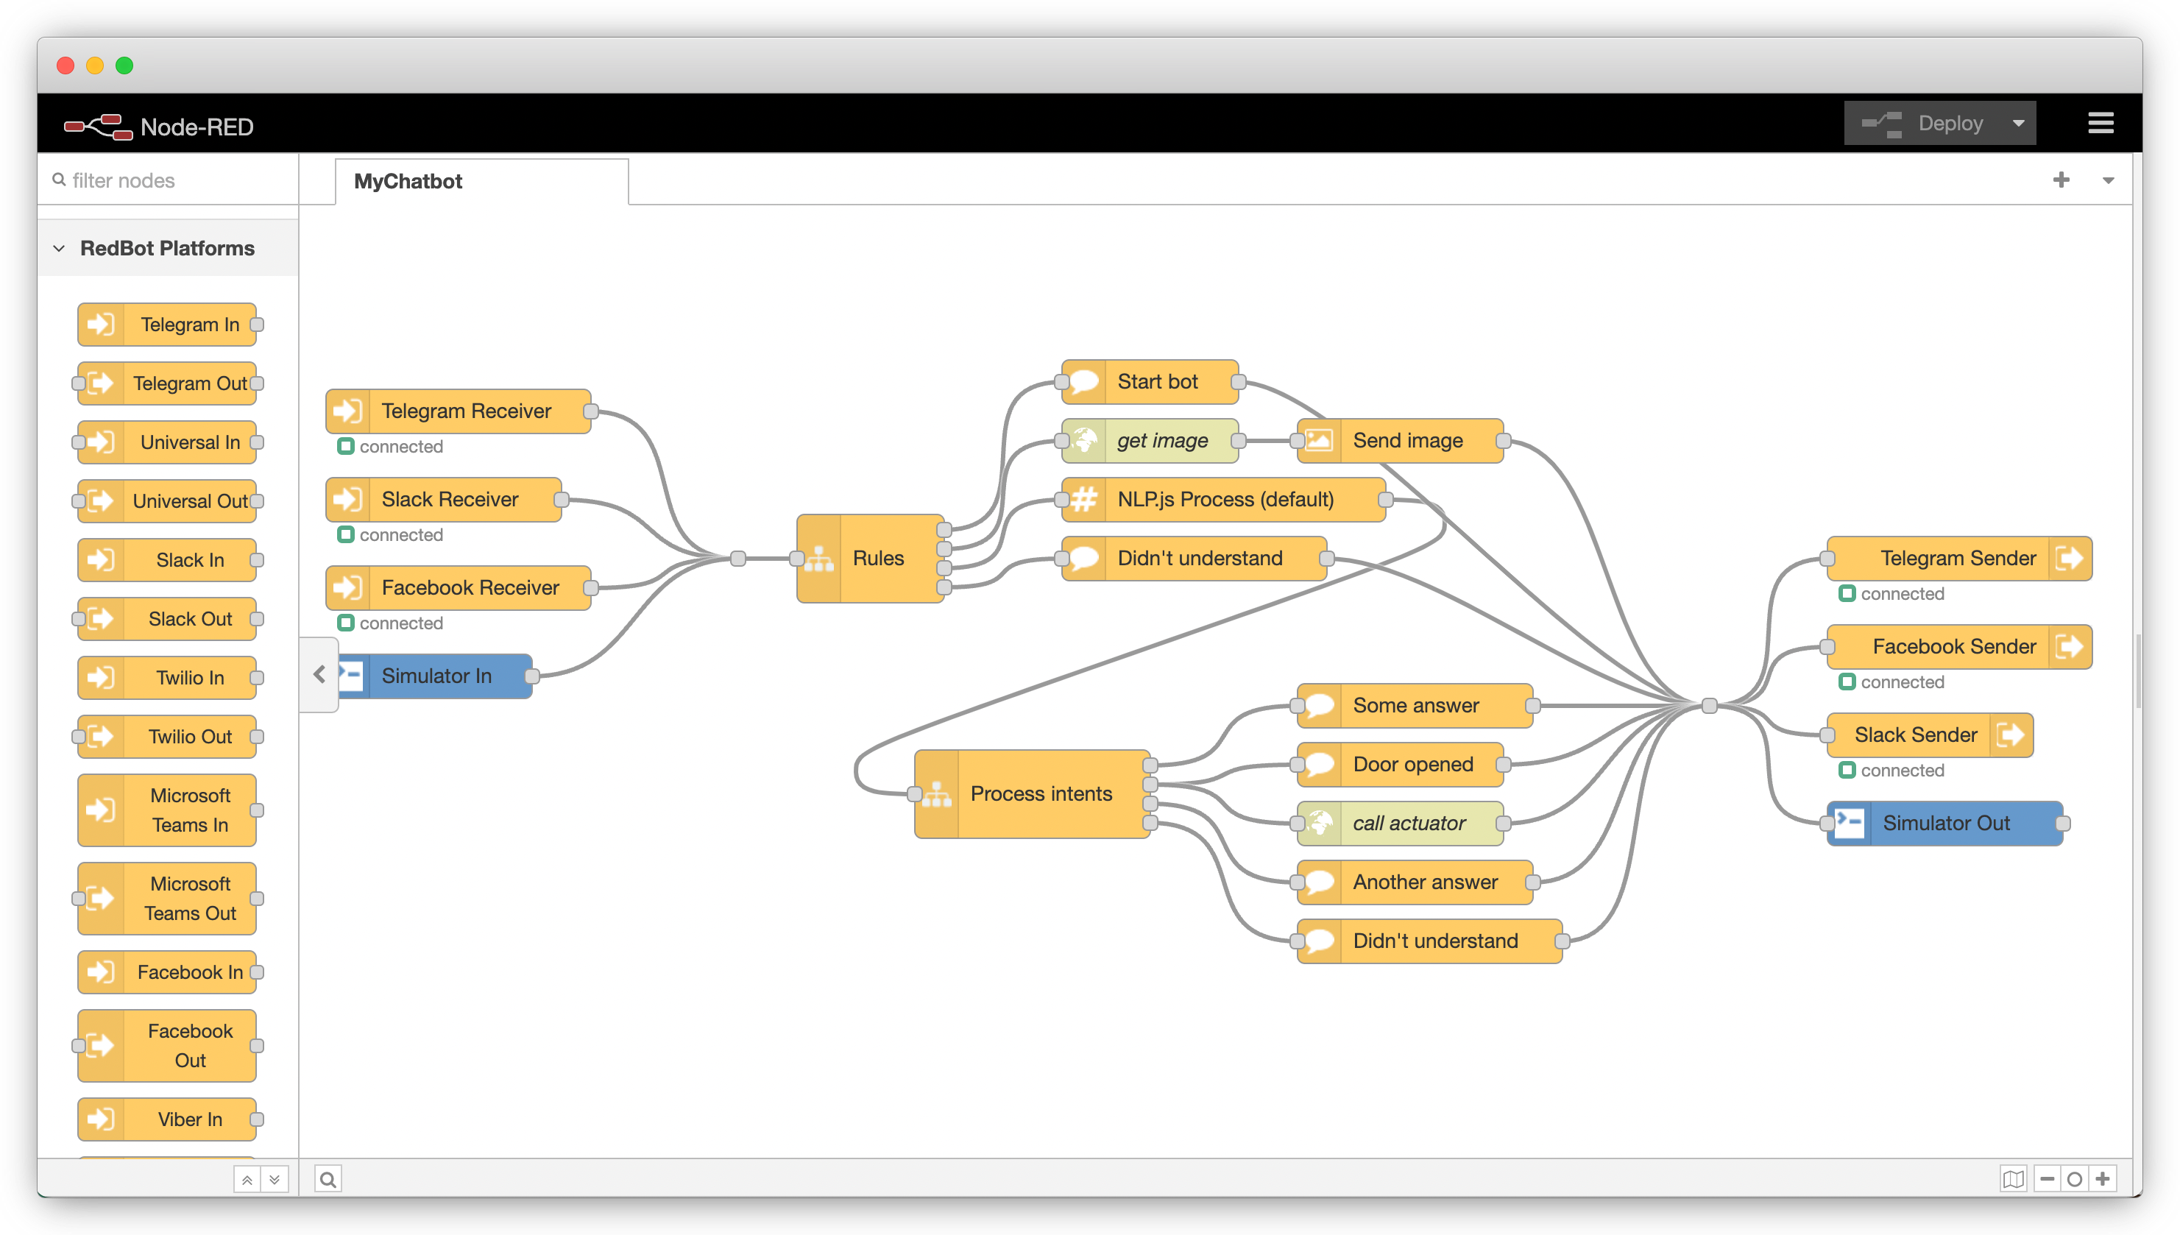Click the search flows magnifier icon
Viewport: 2180px width, 1235px height.
(x=328, y=1178)
